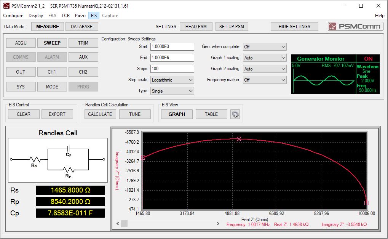Export the EIS measurement data
Image resolution: width=388 pixels, height=239 pixels.
tap(57, 114)
